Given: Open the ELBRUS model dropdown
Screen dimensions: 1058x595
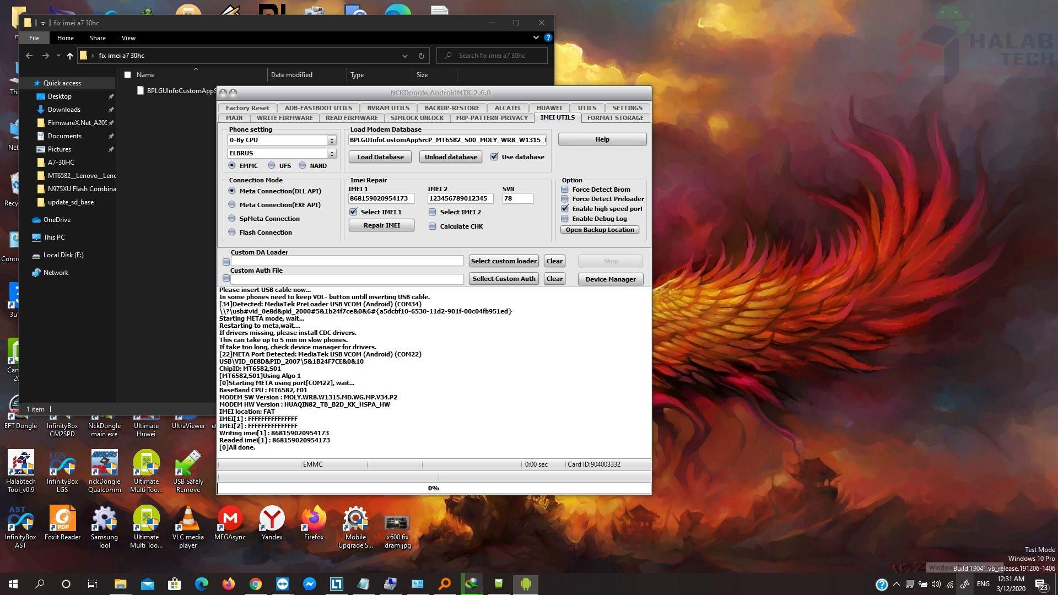Looking at the screenshot, I should pos(332,153).
